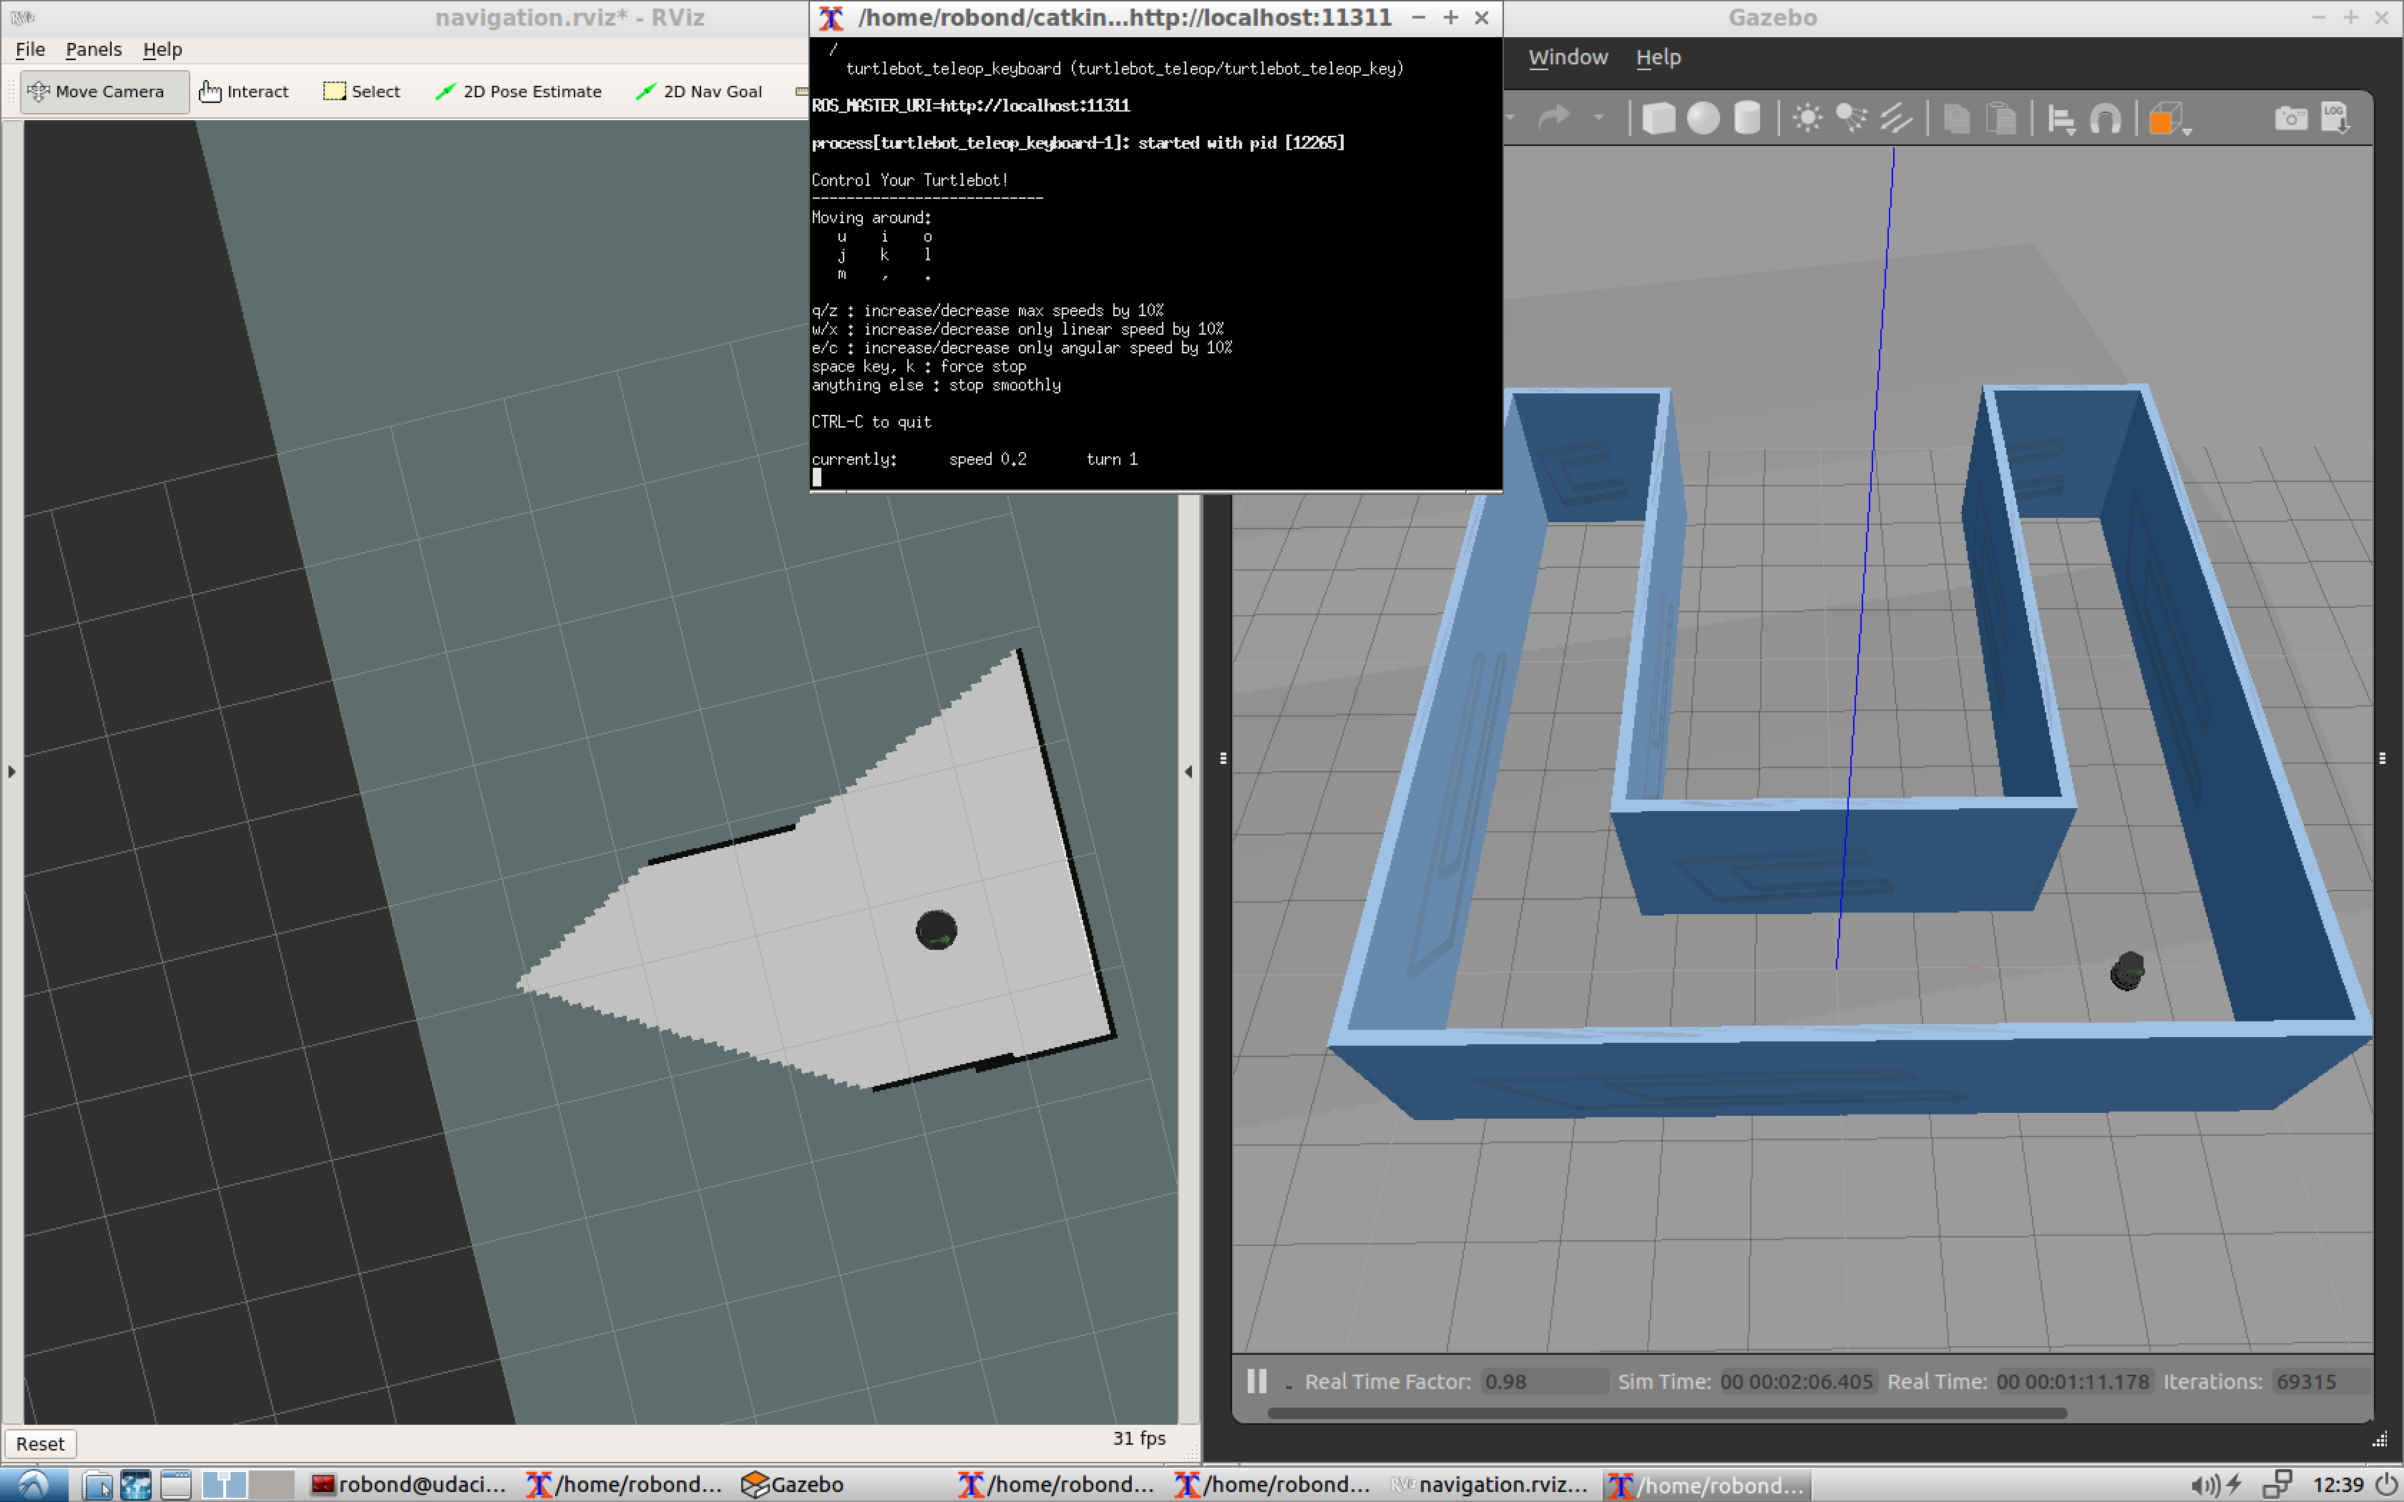2404x1502 pixels.
Task: Click the volume speaker tray icon
Action: pos(2204,1485)
